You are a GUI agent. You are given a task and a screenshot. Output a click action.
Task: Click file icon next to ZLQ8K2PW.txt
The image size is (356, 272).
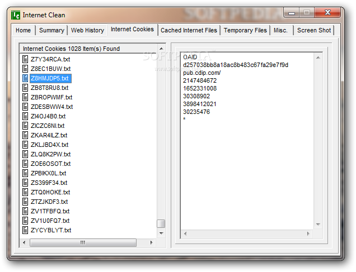click(x=25, y=154)
